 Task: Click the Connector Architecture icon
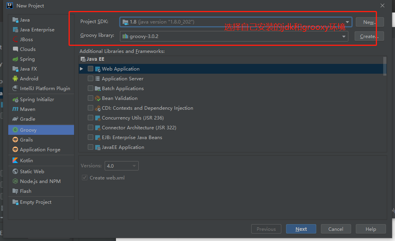[98, 128]
